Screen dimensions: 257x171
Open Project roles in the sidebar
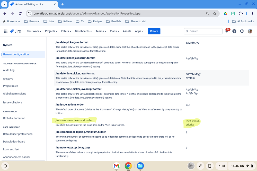pos(11,86)
